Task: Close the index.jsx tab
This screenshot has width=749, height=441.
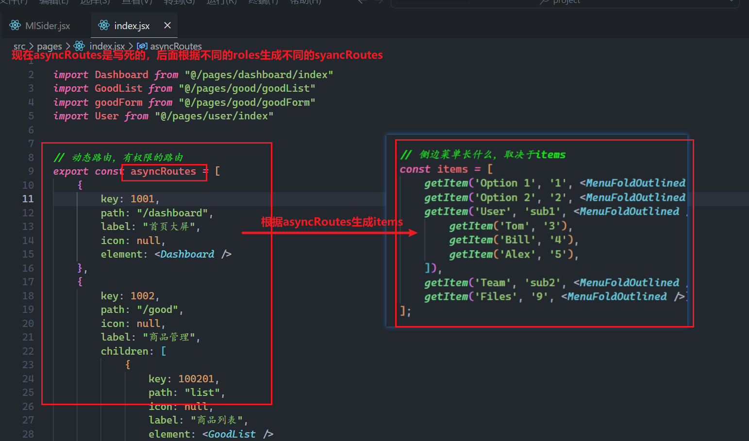Action: pos(167,25)
